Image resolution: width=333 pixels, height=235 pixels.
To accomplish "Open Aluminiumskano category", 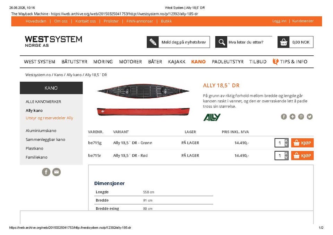I will pos(41,131).
